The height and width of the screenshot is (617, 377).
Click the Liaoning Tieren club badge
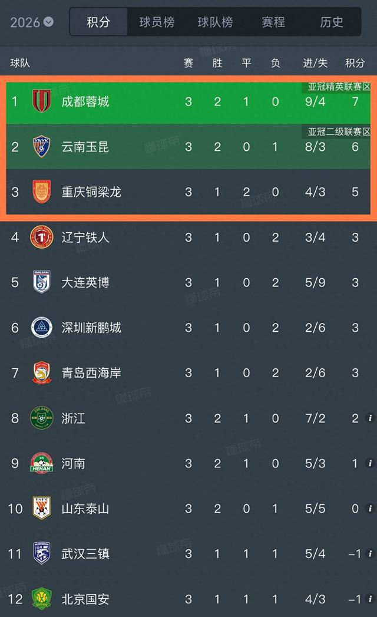click(x=41, y=237)
